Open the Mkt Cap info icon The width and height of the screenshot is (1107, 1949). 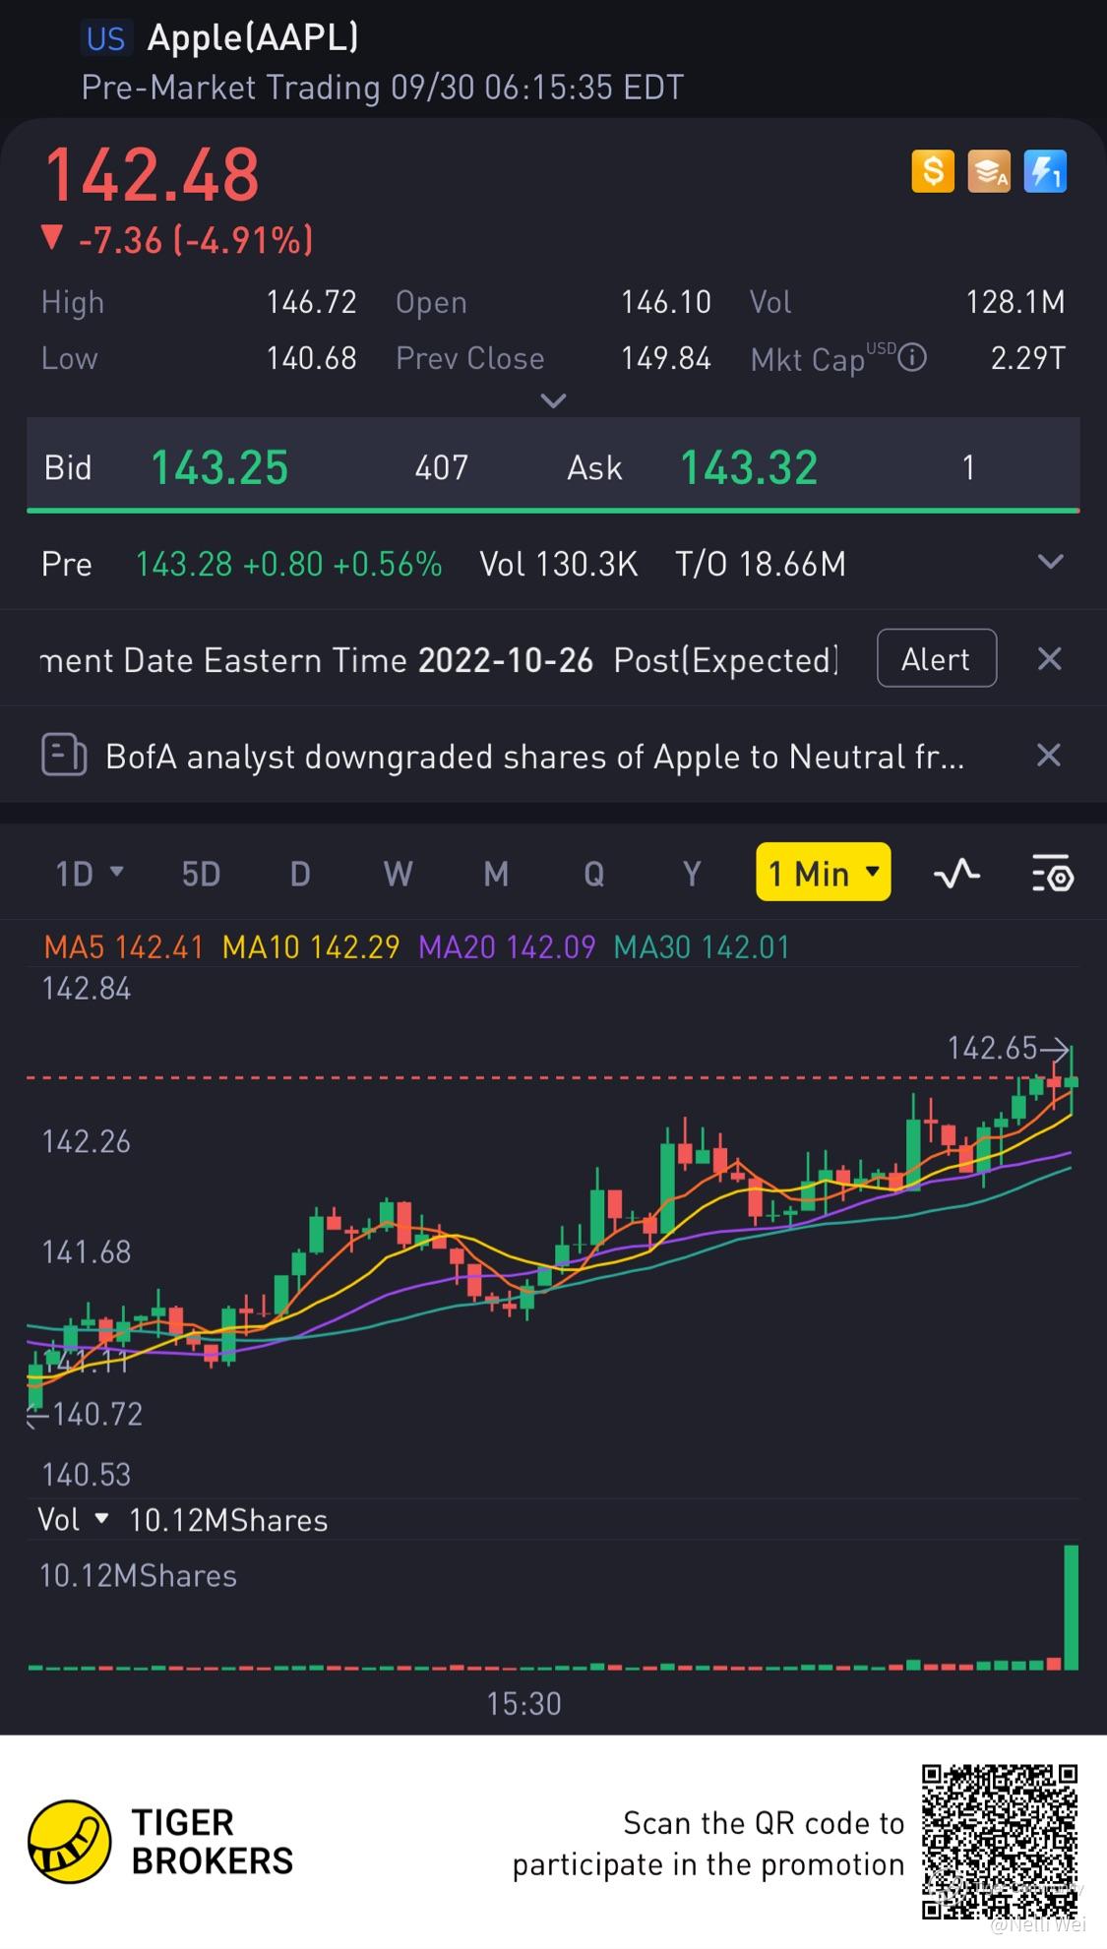tap(912, 357)
